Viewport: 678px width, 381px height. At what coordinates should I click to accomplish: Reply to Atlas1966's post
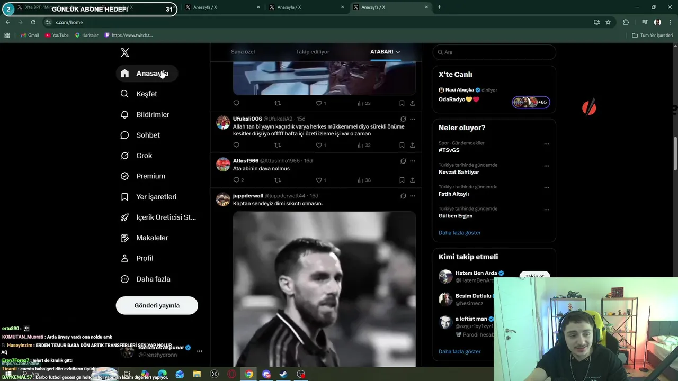(x=238, y=180)
